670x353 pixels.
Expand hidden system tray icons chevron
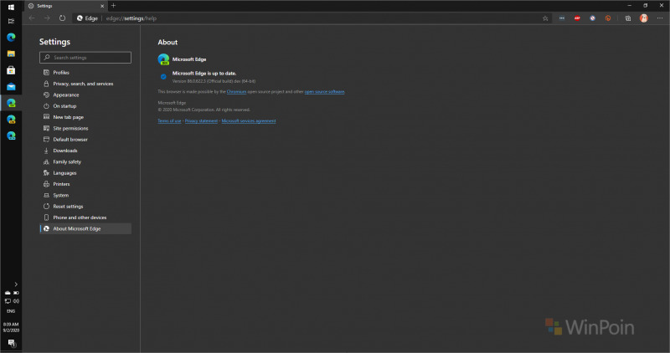tap(16, 284)
